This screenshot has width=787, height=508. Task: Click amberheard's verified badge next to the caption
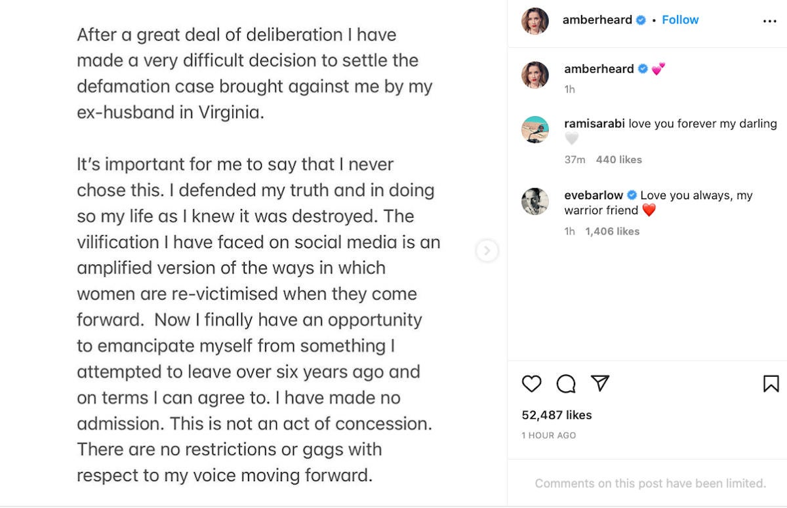click(x=641, y=68)
